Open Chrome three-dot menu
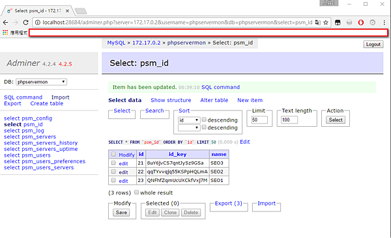 [x=384, y=22]
